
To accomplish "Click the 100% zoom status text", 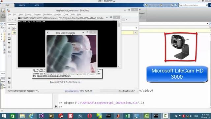I will 81,91.
